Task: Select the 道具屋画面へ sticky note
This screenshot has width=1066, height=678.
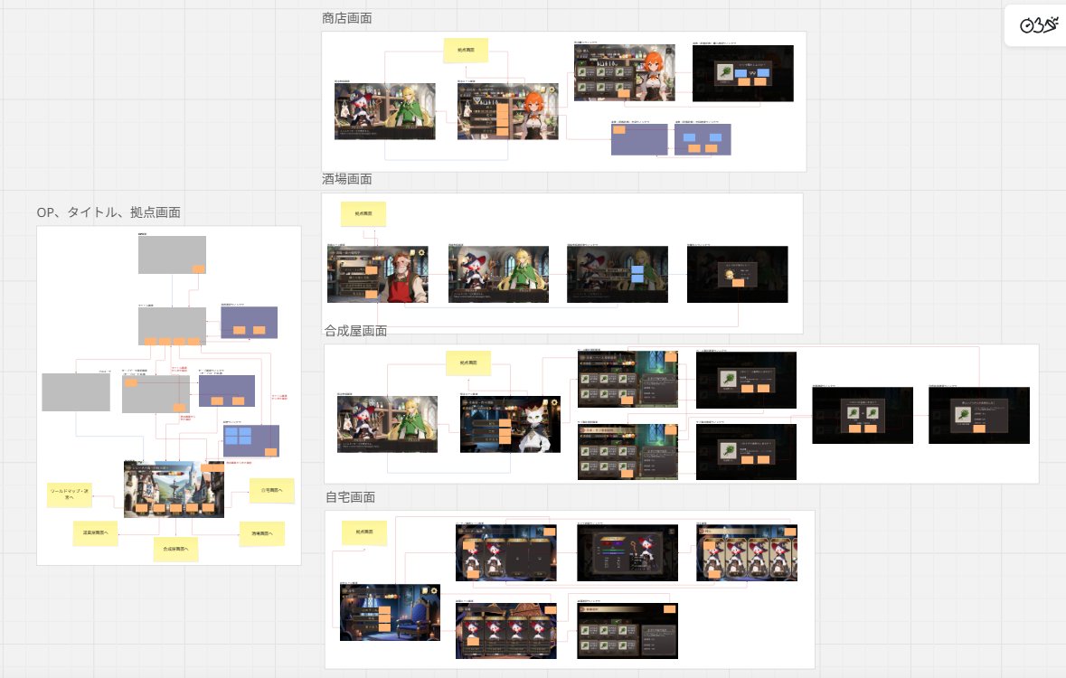Action: (95, 533)
